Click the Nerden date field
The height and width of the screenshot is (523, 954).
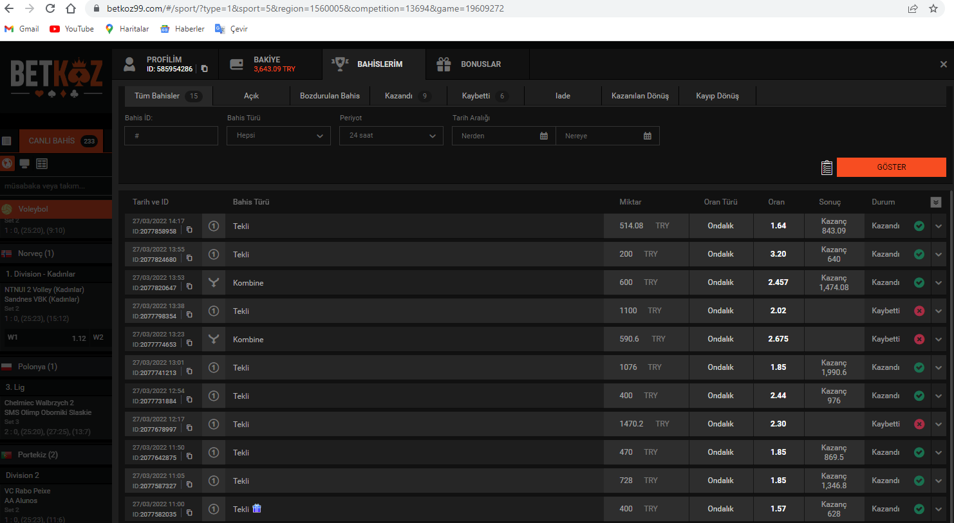click(504, 136)
